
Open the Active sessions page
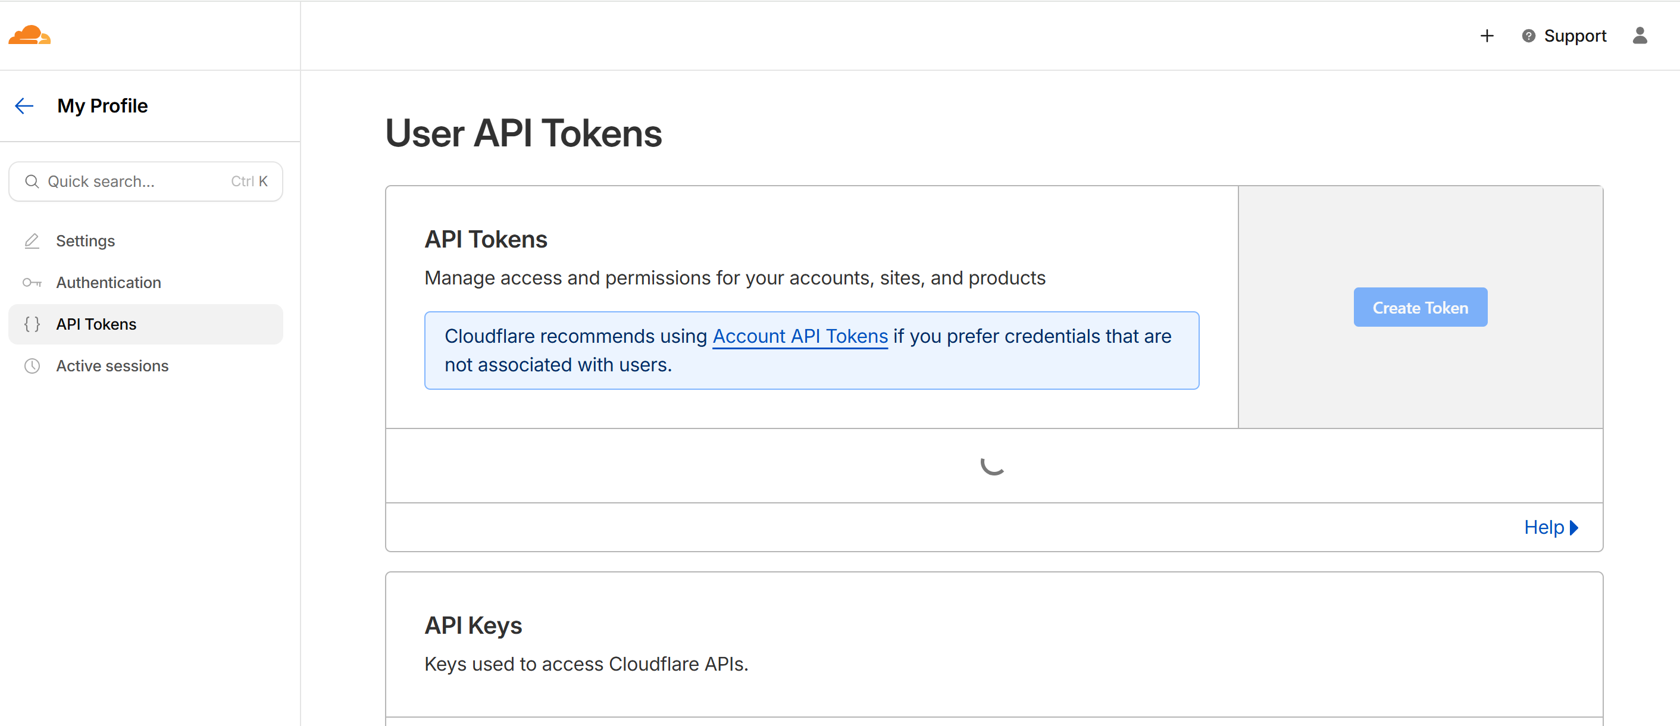112,366
